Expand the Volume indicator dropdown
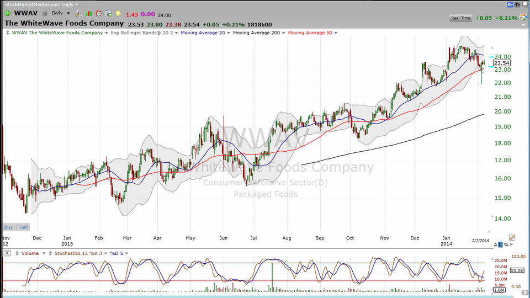The width and height of the screenshot is (530, 298). [x=44, y=253]
